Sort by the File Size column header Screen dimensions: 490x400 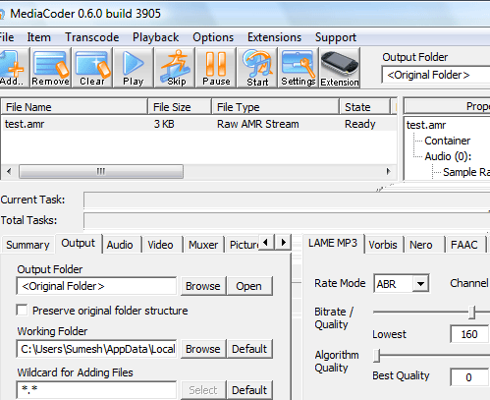(180, 107)
